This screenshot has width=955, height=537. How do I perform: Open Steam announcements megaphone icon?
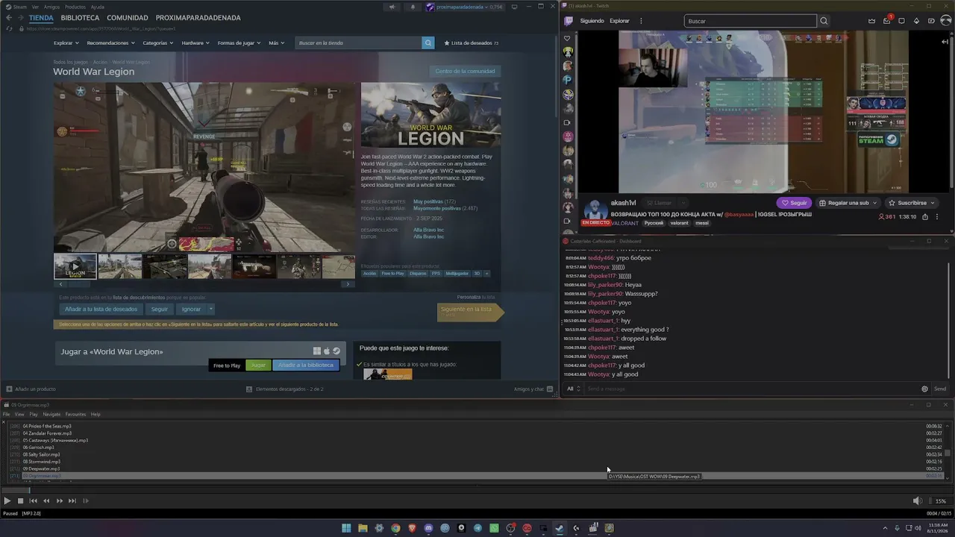[x=392, y=7]
